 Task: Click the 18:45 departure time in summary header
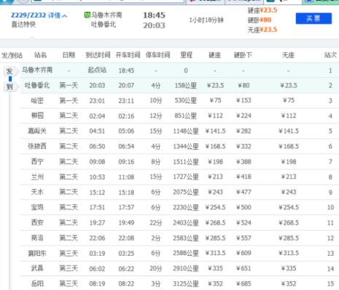click(154, 15)
